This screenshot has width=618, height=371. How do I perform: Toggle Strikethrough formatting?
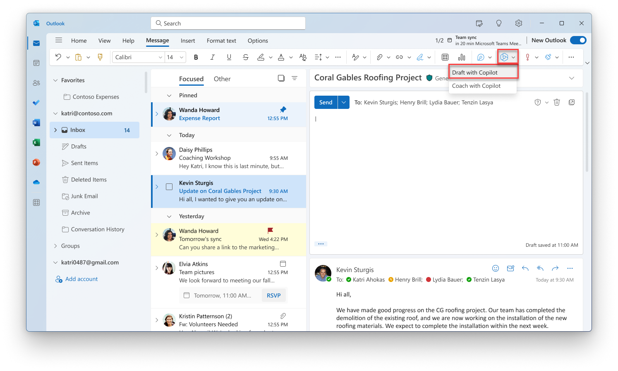pyautogui.click(x=246, y=57)
